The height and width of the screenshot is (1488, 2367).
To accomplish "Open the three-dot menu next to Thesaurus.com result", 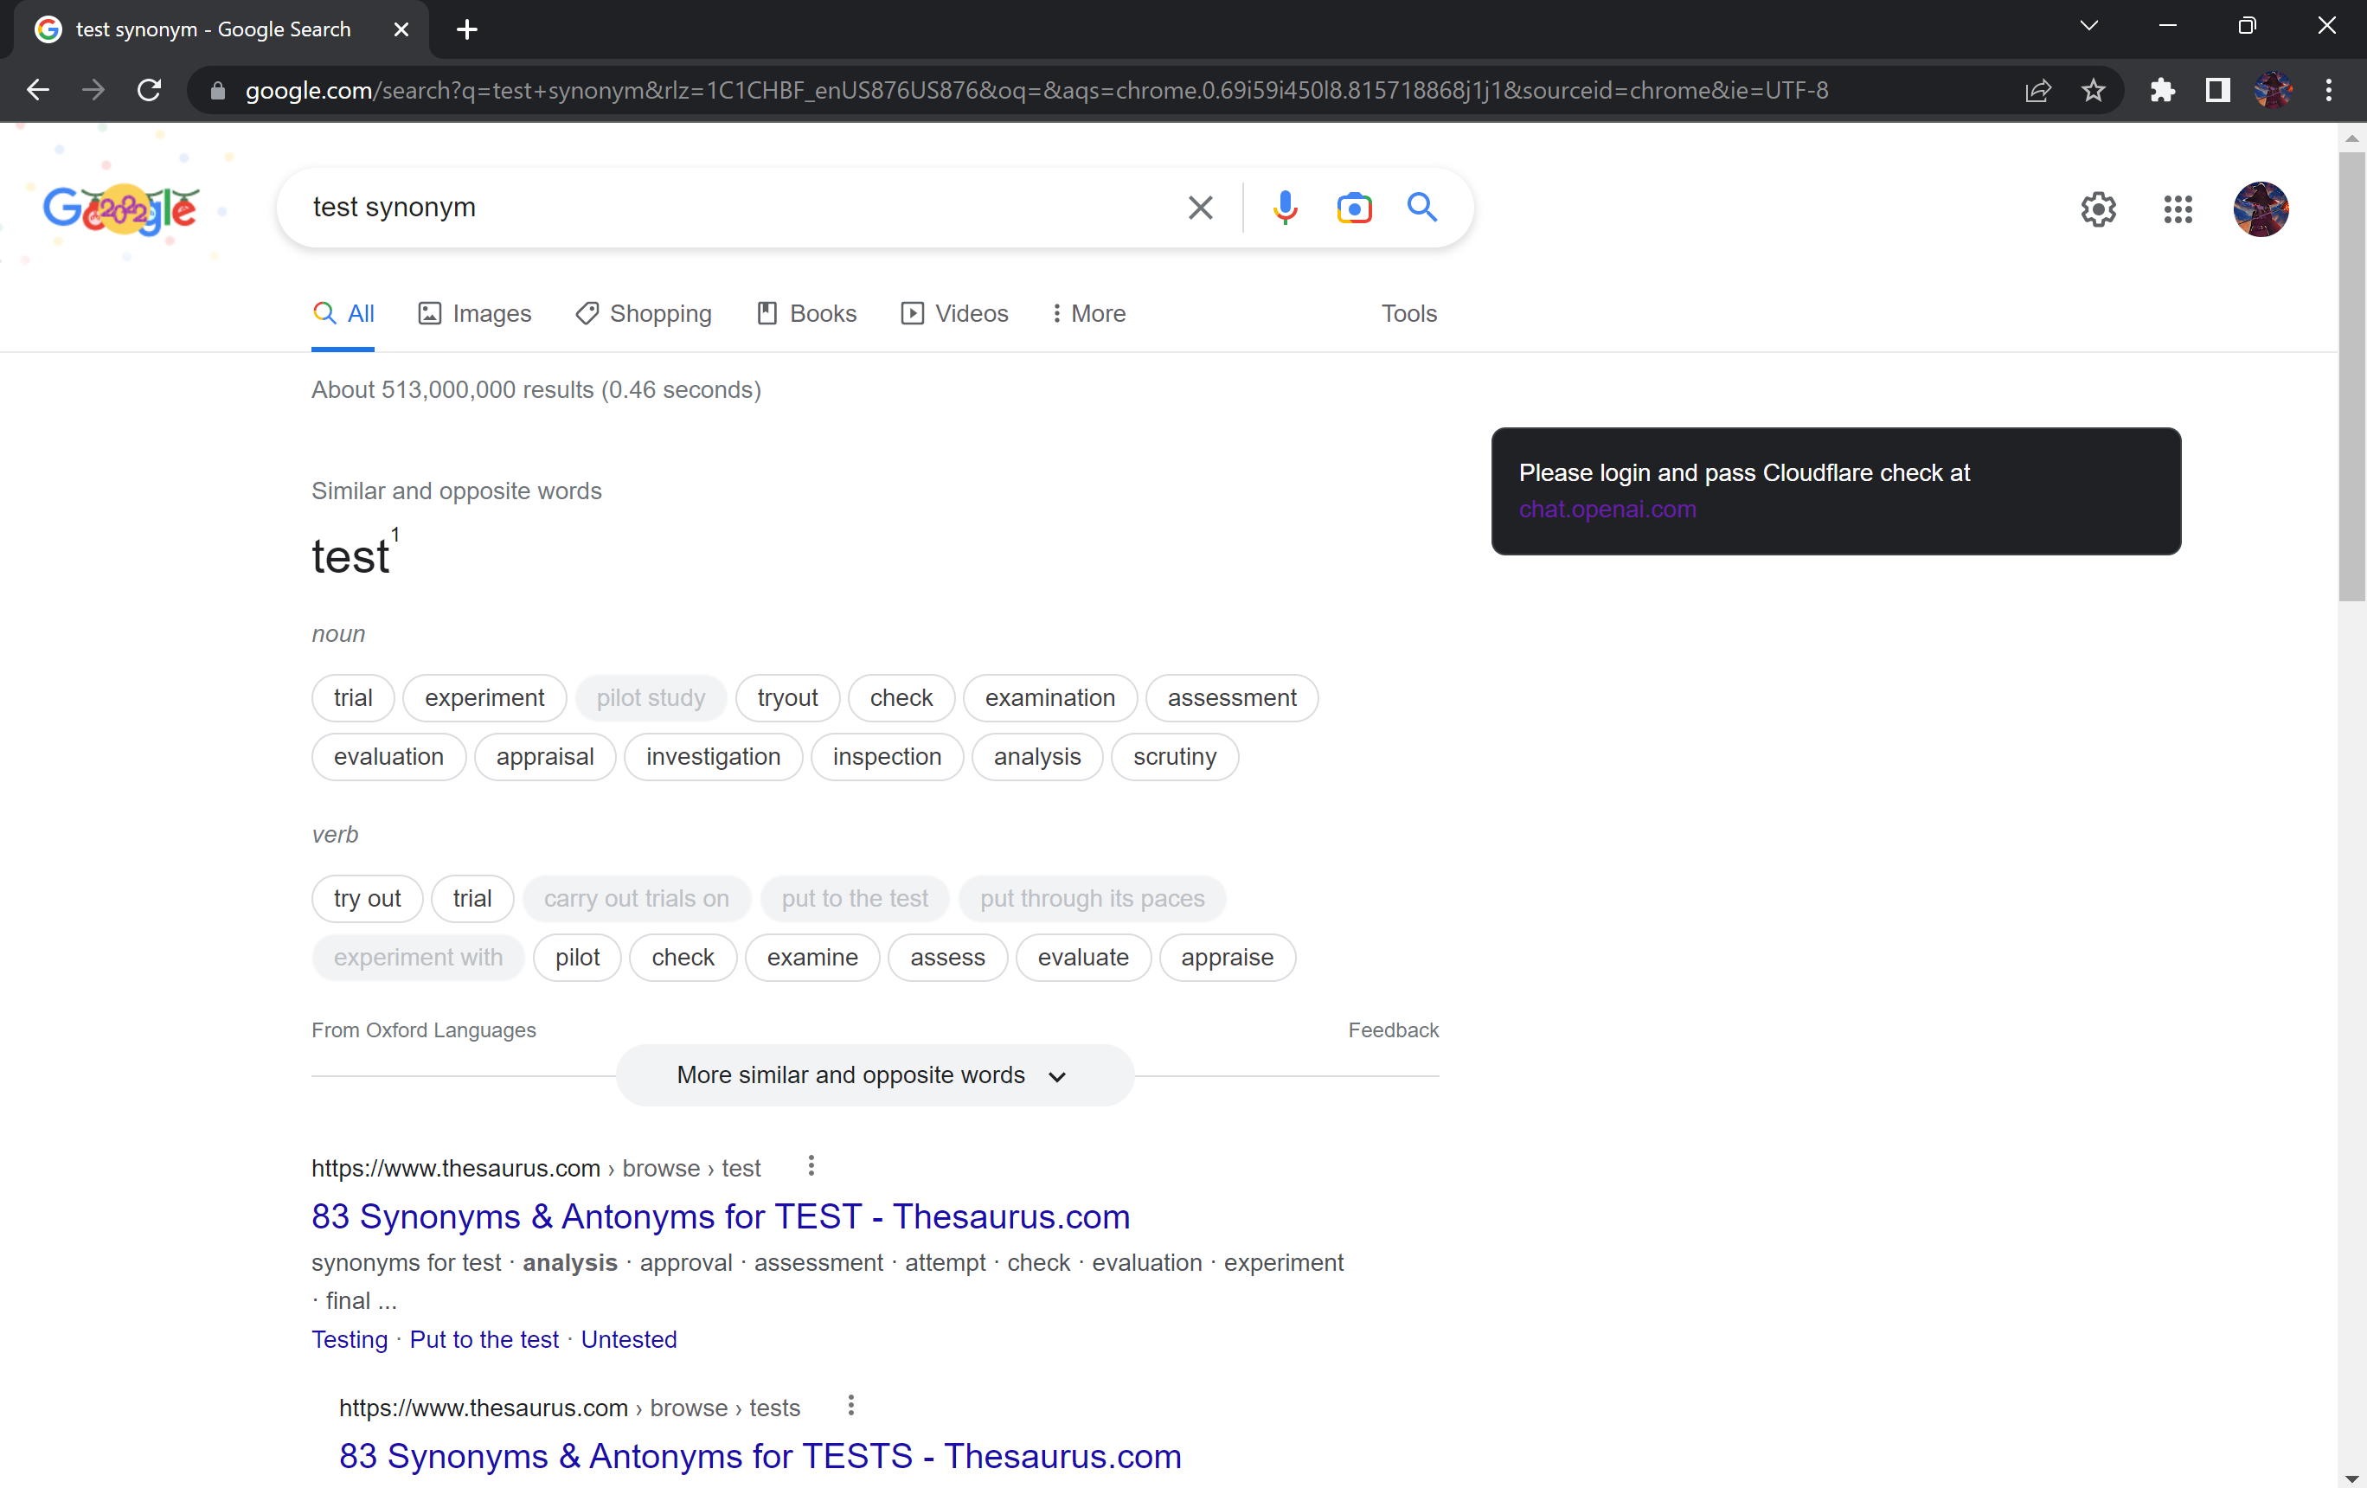I will (x=810, y=1165).
